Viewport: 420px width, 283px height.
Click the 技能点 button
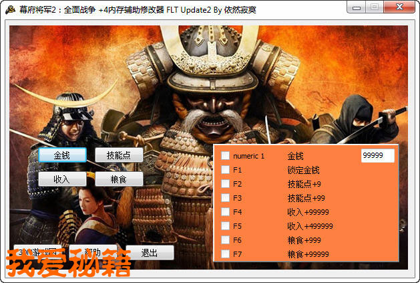pos(119,155)
